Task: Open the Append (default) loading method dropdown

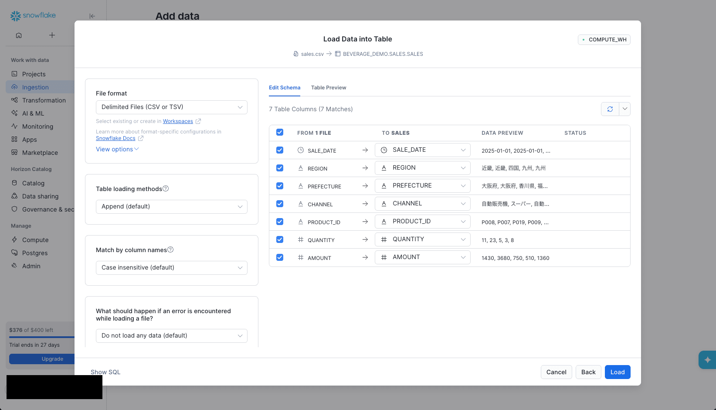Action: point(172,207)
